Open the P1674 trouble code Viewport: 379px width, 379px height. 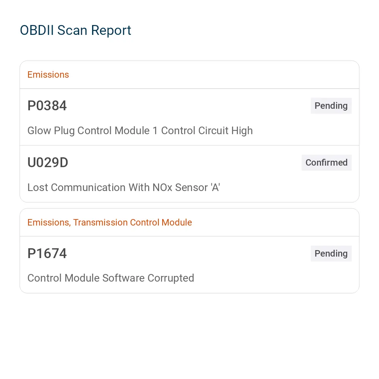click(x=47, y=253)
